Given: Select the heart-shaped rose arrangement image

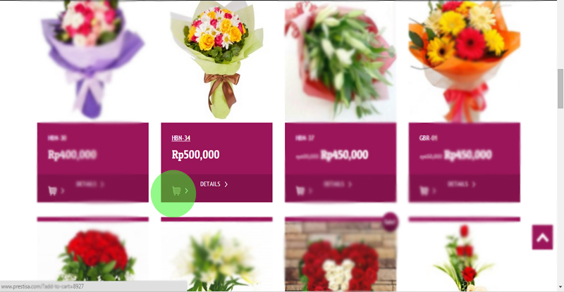Looking at the screenshot, I should [x=341, y=256].
